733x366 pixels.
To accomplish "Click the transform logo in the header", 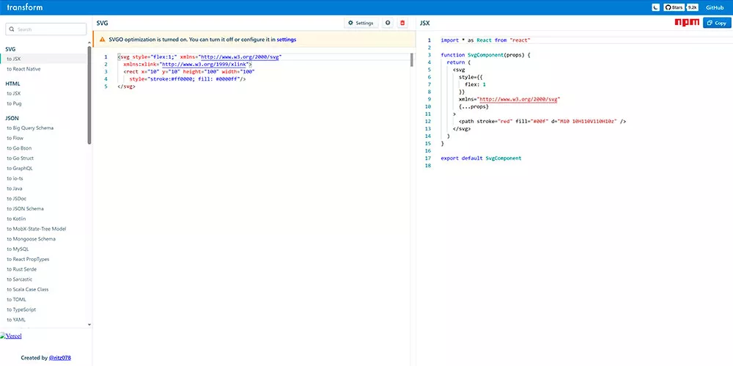I will coord(25,7).
